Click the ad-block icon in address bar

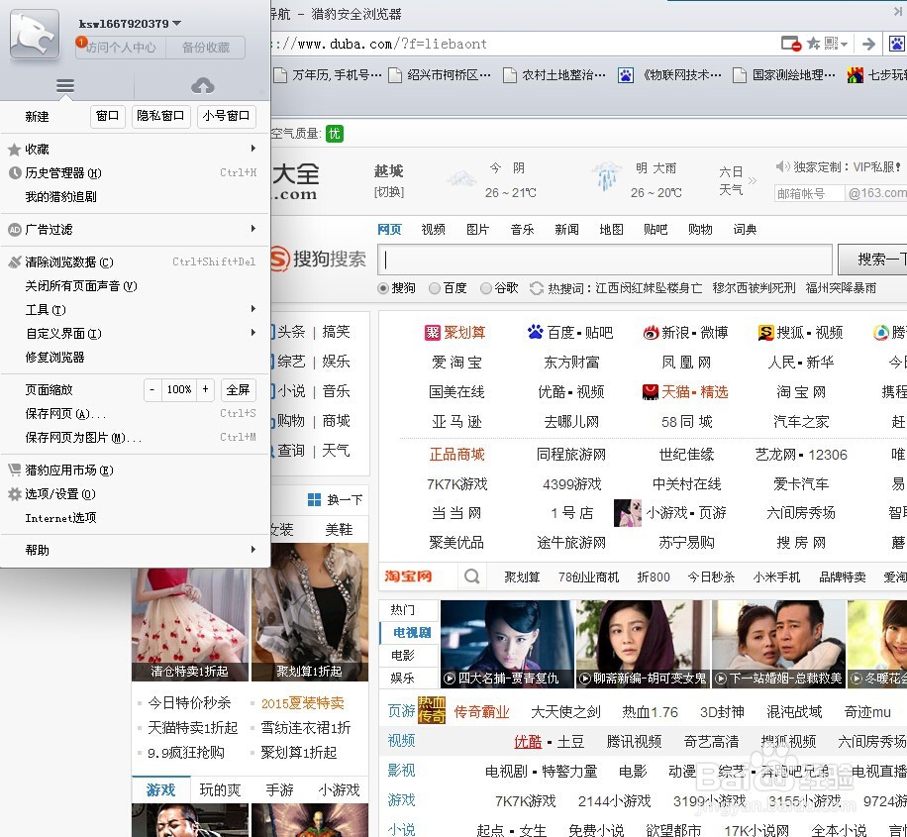[791, 44]
